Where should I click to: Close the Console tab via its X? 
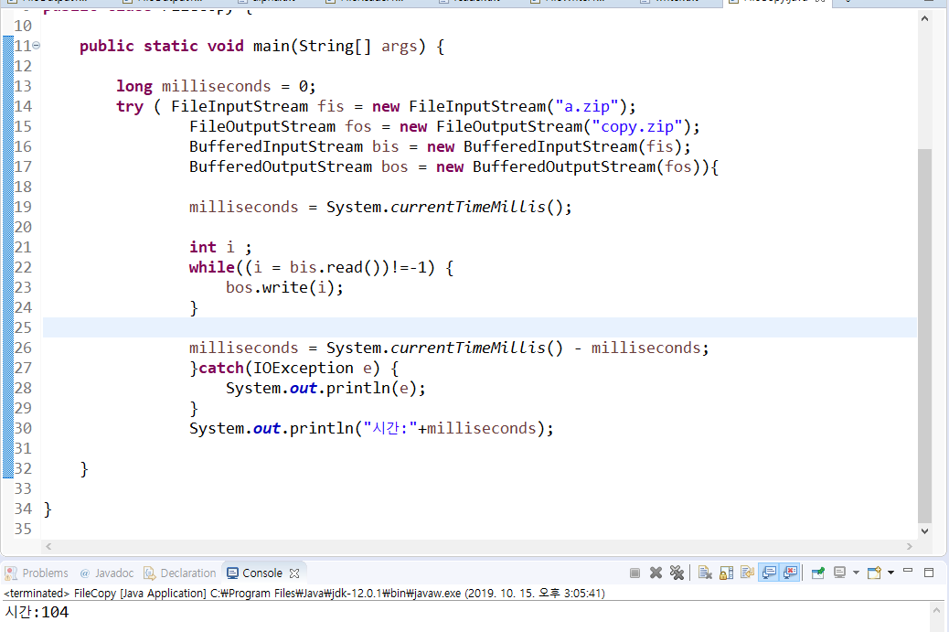294,573
